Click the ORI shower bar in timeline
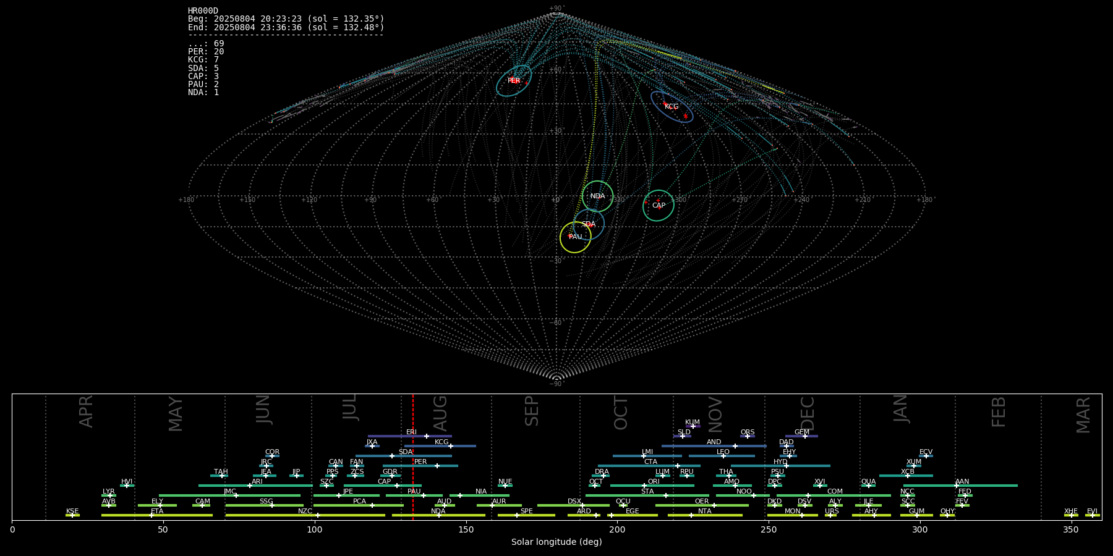 click(x=652, y=486)
